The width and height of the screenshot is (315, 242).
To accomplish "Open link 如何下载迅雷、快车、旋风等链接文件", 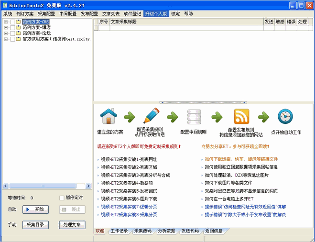I will [241, 159].
